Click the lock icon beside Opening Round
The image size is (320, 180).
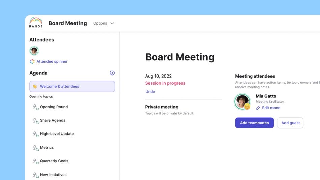35,107
